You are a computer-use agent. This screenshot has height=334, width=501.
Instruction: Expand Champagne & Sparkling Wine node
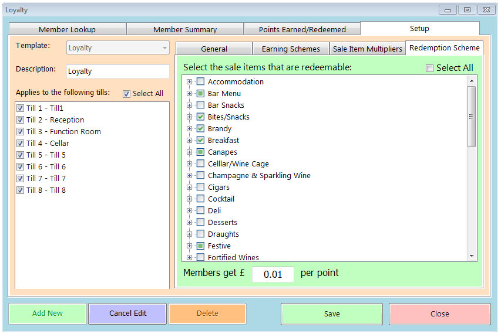190,176
